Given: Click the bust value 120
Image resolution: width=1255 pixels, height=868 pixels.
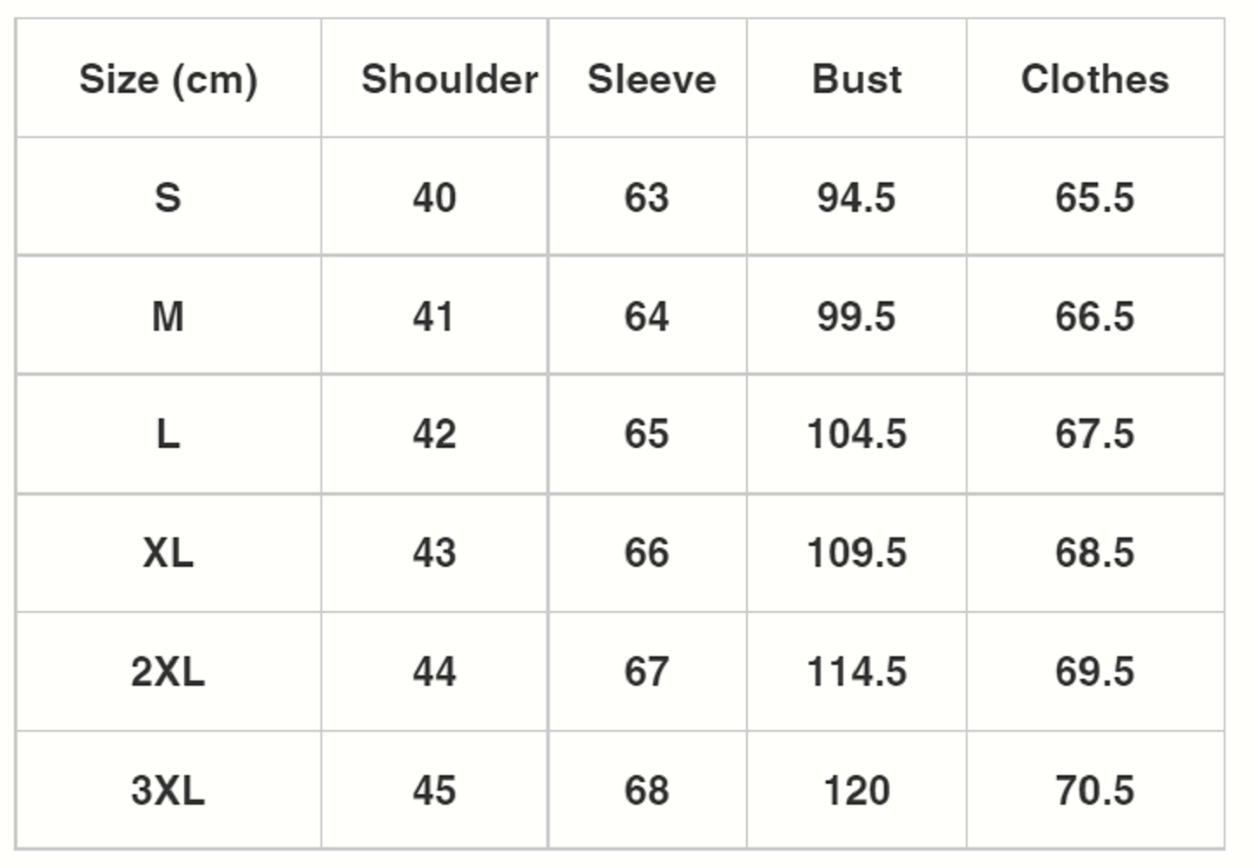Looking at the screenshot, I should (856, 791).
